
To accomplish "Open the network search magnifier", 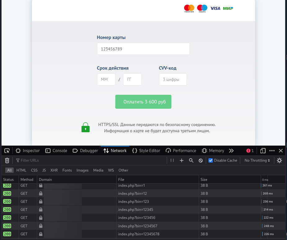I will point(191,160).
